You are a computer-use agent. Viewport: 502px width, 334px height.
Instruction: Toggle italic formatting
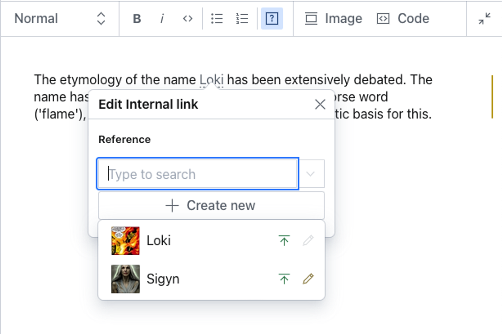[x=162, y=19]
